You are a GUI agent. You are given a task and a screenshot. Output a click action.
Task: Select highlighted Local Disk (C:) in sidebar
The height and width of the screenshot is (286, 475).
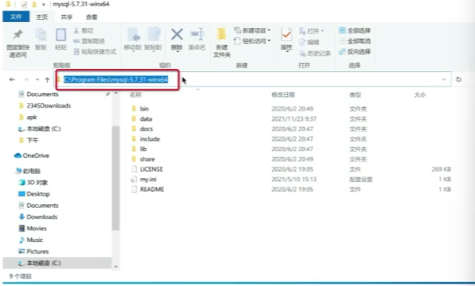click(x=57, y=263)
